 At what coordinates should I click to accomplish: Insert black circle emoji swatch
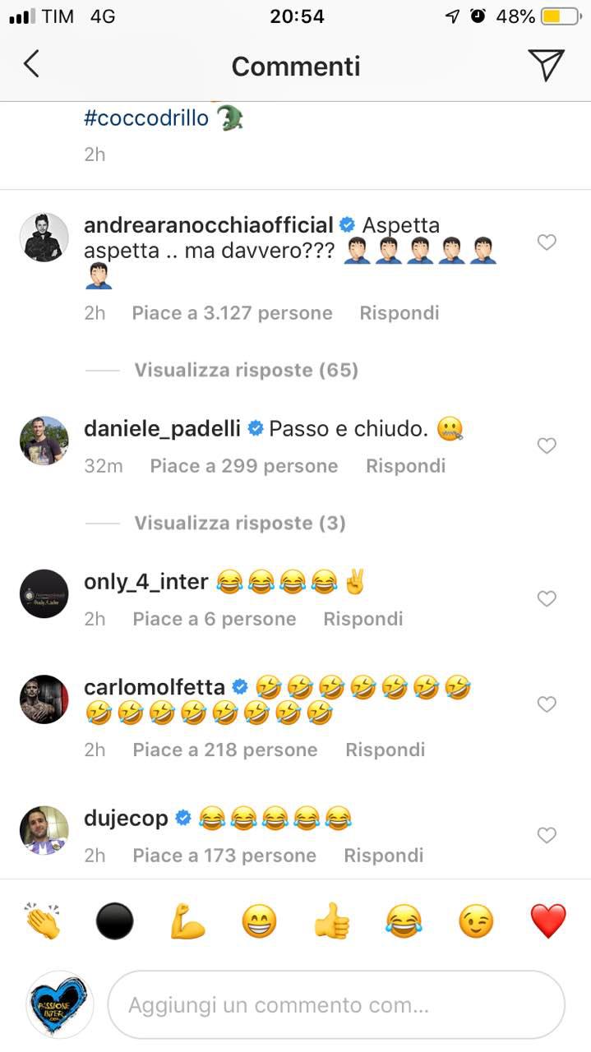point(114,920)
